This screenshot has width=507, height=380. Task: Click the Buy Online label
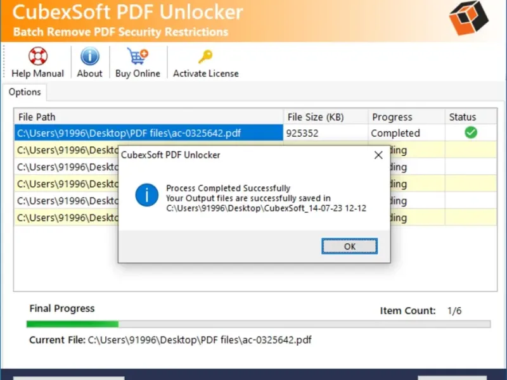click(x=138, y=73)
